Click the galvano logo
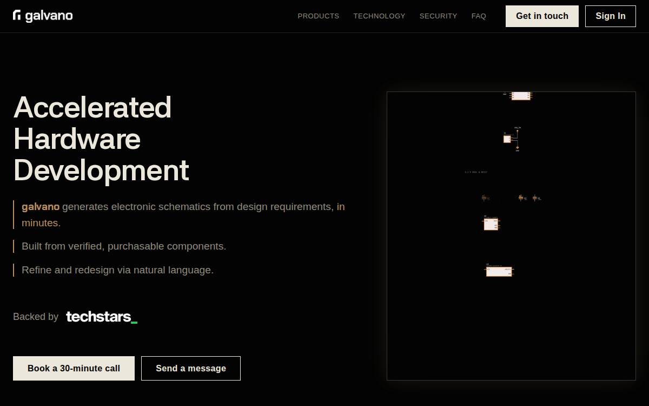Image resolution: width=649 pixels, height=406 pixels. tap(43, 16)
